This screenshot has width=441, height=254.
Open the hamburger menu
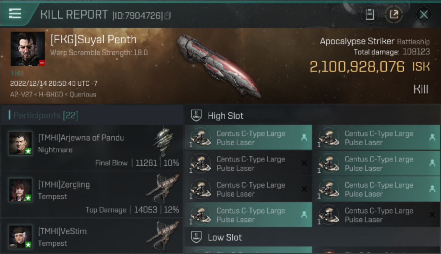15,14
